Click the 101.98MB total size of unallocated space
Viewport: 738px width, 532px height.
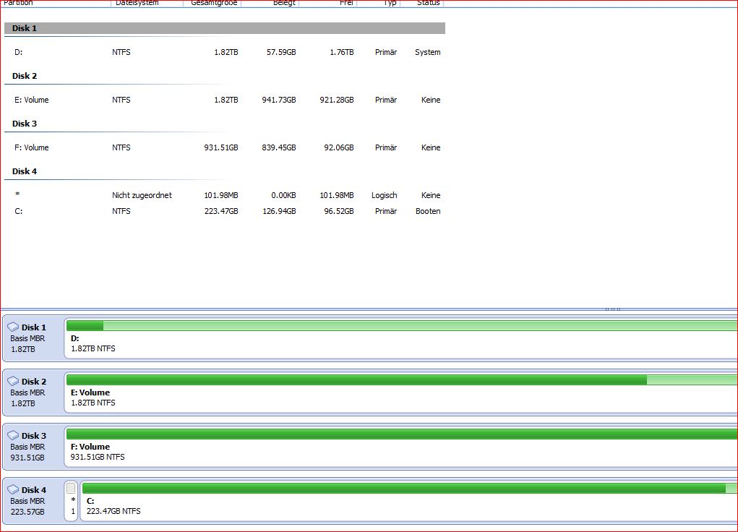click(220, 195)
